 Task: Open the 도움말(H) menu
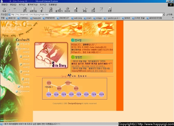tap(53, 5)
